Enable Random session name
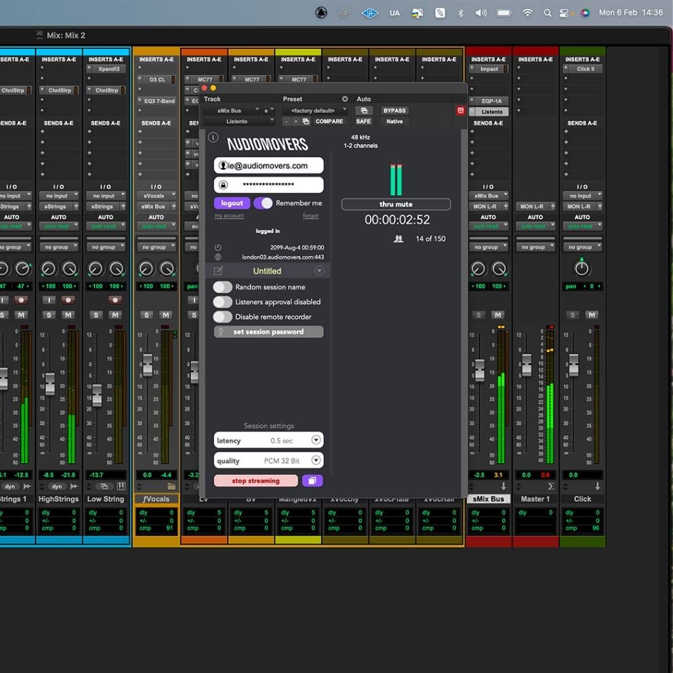673x673 pixels. tap(223, 286)
